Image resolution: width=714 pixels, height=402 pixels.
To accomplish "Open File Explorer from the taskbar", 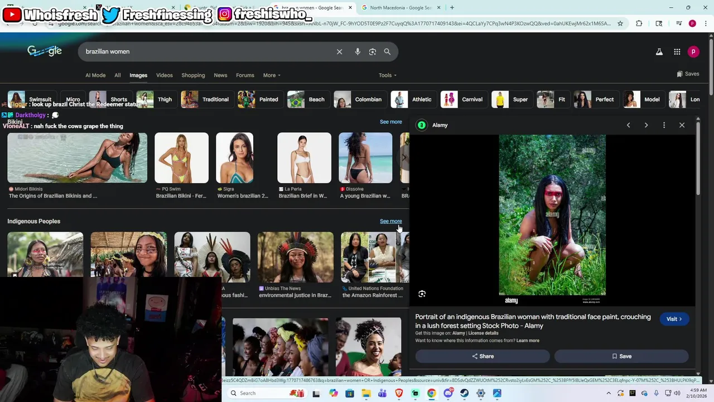I will point(366,393).
